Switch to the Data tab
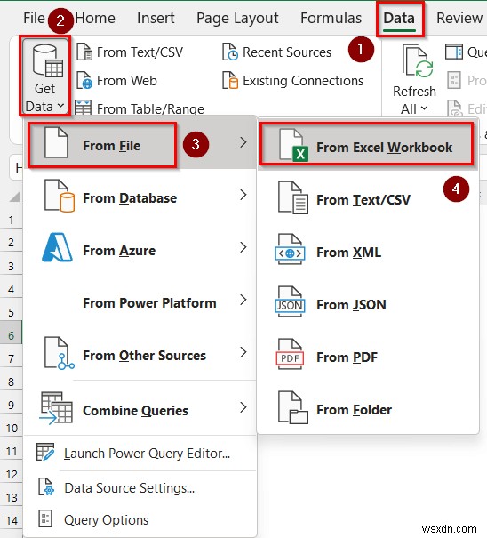 click(399, 19)
